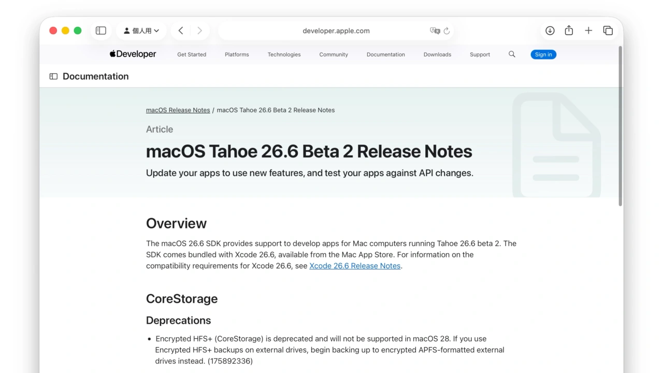This screenshot has width=663, height=373.
Task: Click the translate page icon
Action: [x=435, y=31]
